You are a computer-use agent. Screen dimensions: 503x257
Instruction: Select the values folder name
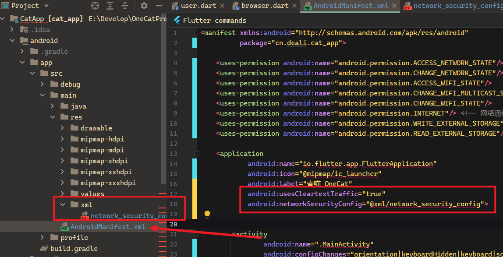click(92, 194)
